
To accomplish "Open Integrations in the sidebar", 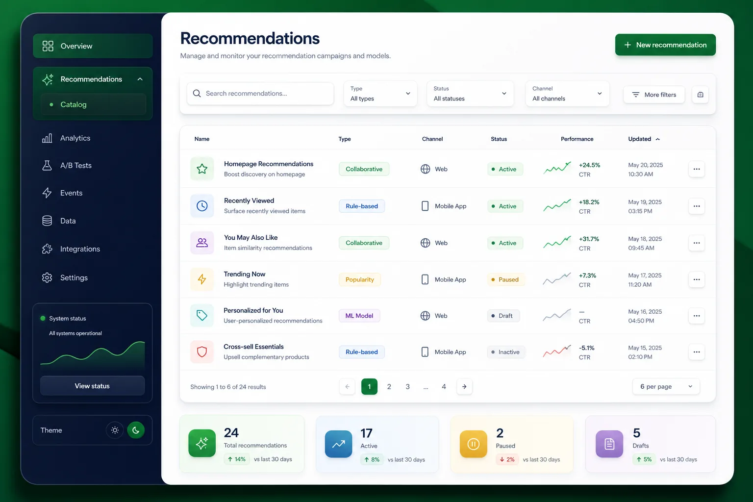I will click(93, 249).
